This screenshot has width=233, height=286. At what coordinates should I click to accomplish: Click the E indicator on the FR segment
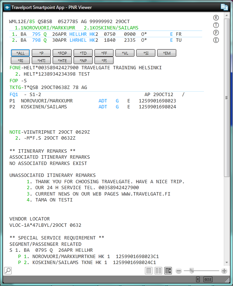pyautogui.click(x=171, y=34)
